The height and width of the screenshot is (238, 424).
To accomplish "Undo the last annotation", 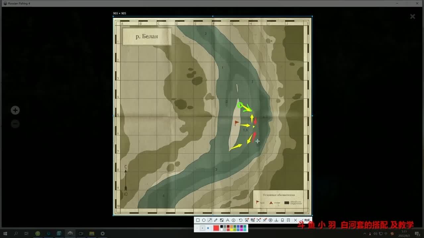I will click(x=240, y=220).
